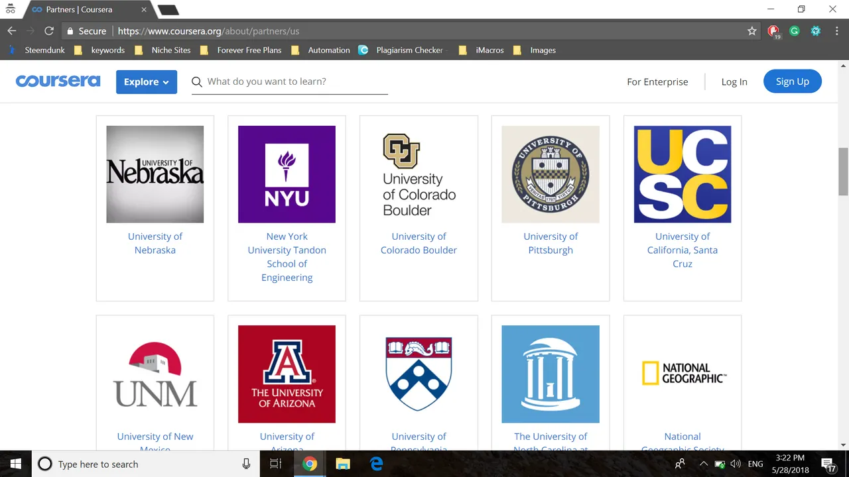Click the battery status tray icon
Screen dimensions: 849x477
pos(720,464)
